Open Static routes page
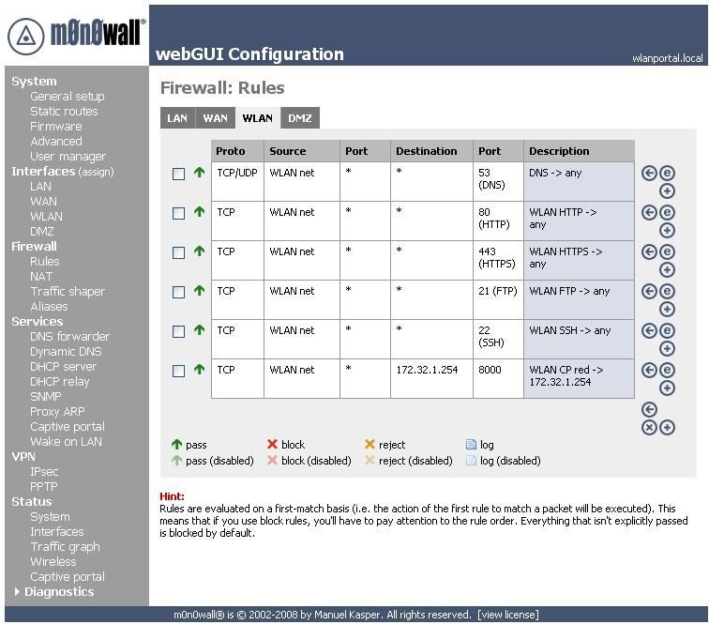 64,112
